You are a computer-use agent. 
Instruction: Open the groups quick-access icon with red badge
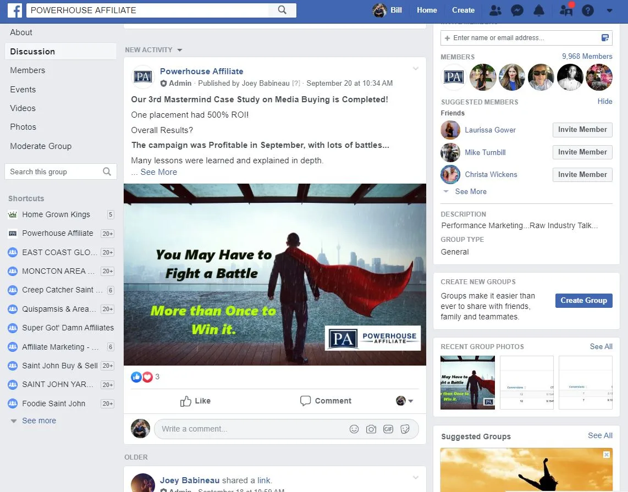tap(566, 10)
